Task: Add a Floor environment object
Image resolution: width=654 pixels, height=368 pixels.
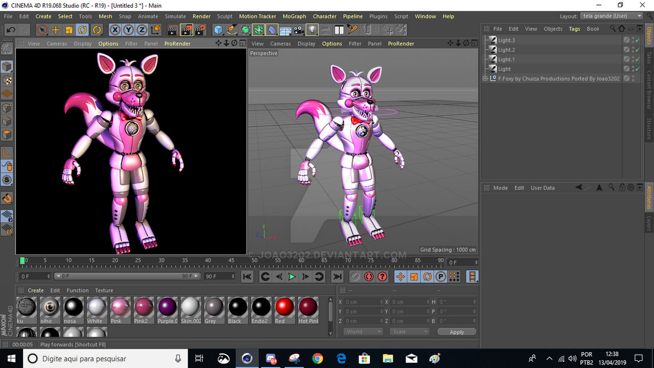Action: click(x=285, y=30)
